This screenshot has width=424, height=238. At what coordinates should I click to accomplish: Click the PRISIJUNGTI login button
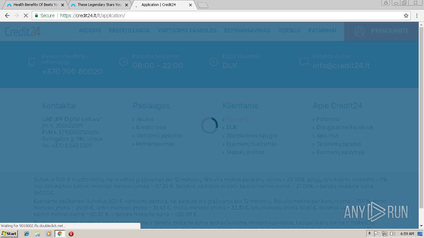pyautogui.click(x=381, y=31)
